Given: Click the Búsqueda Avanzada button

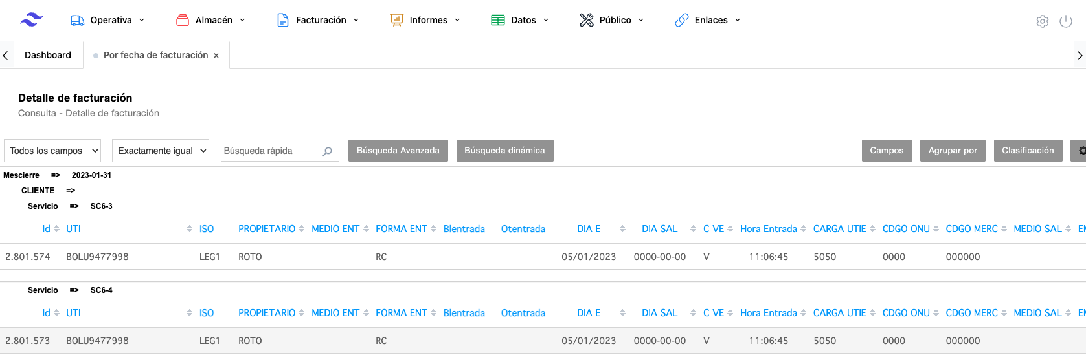Looking at the screenshot, I should click(398, 151).
